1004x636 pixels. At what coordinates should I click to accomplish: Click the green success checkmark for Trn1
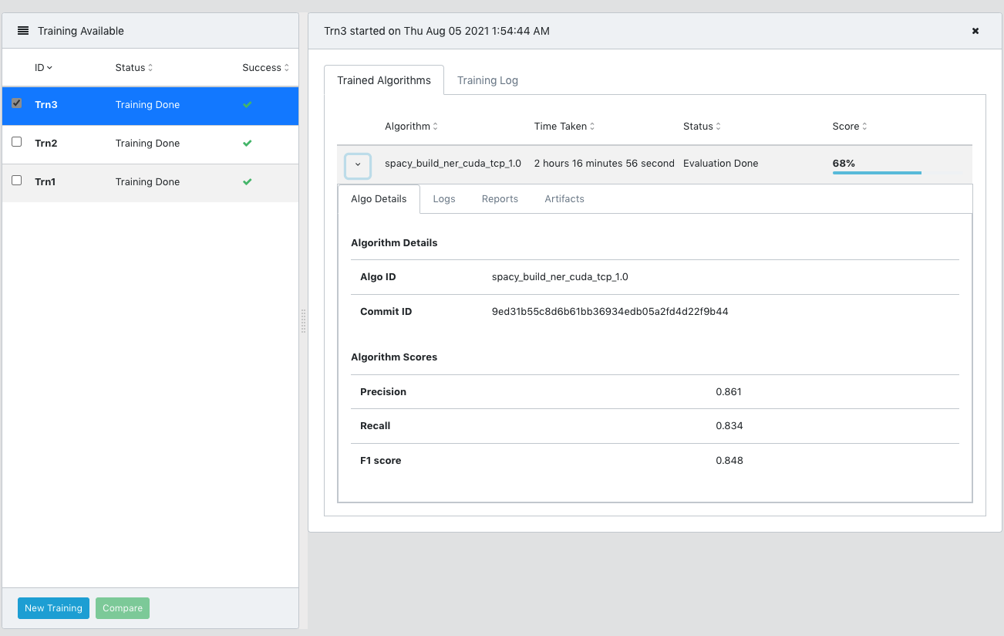click(248, 182)
